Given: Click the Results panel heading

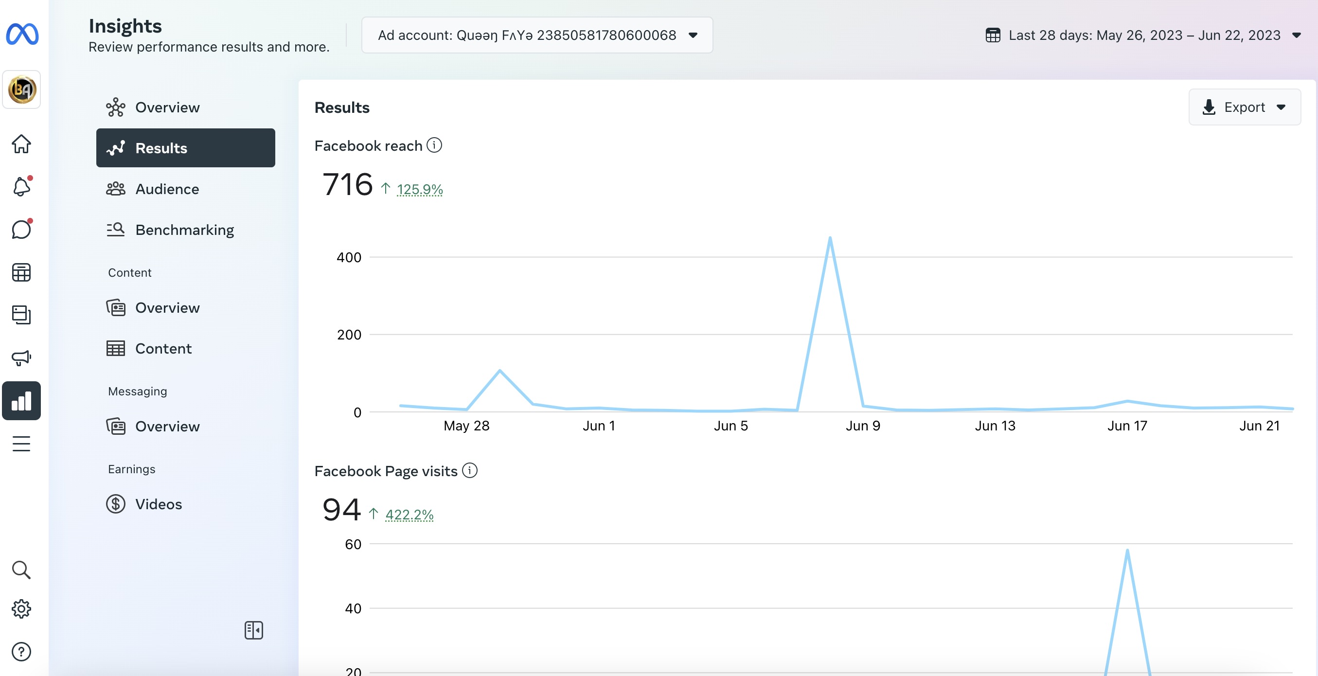Looking at the screenshot, I should click(342, 107).
